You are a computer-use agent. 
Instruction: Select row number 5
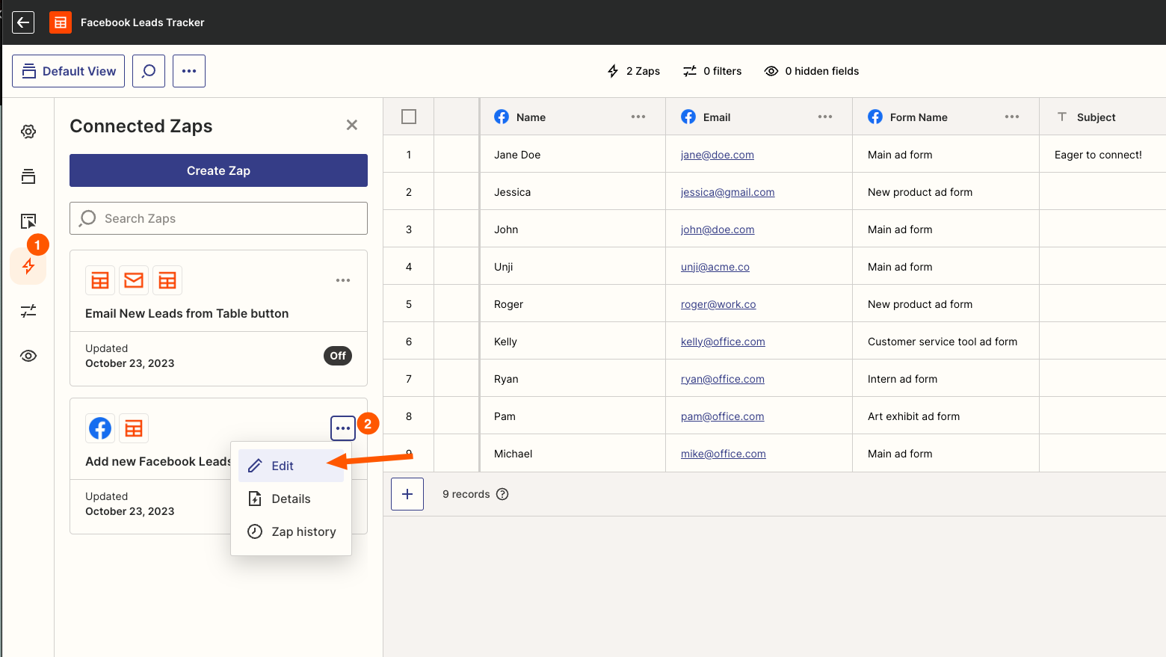click(409, 304)
